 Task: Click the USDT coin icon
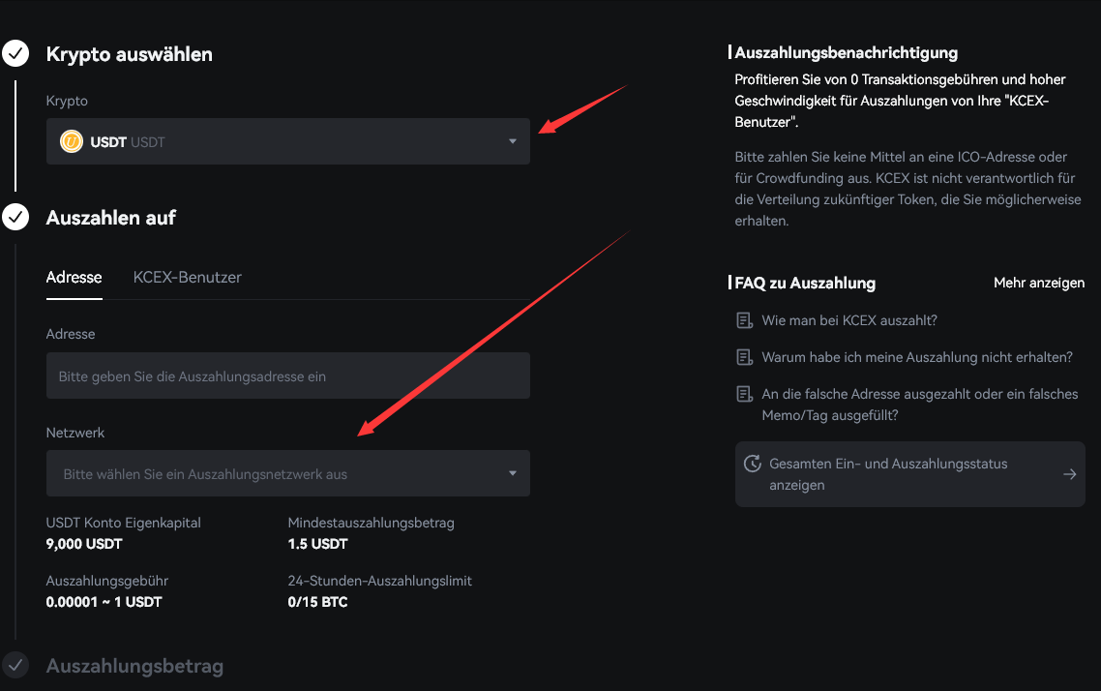pos(72,141)
